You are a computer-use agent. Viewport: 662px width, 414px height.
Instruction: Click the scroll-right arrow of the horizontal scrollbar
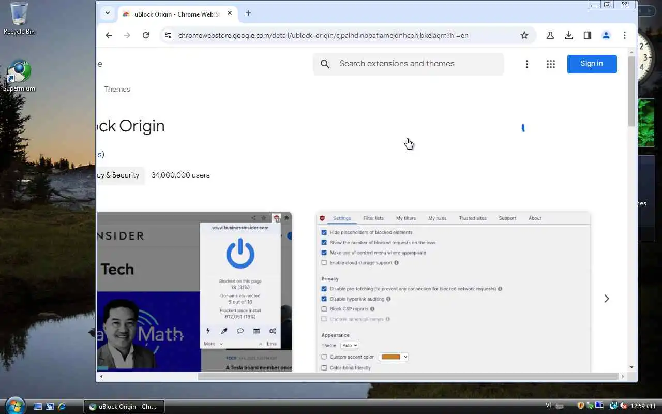pyautogui.click(x=623, y=376)
